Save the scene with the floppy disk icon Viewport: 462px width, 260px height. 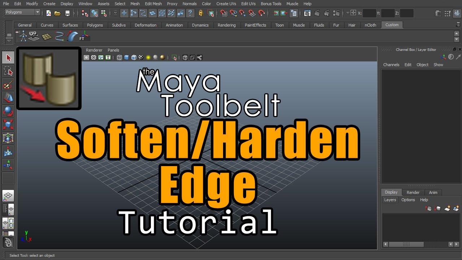click(x=67, y=13)
